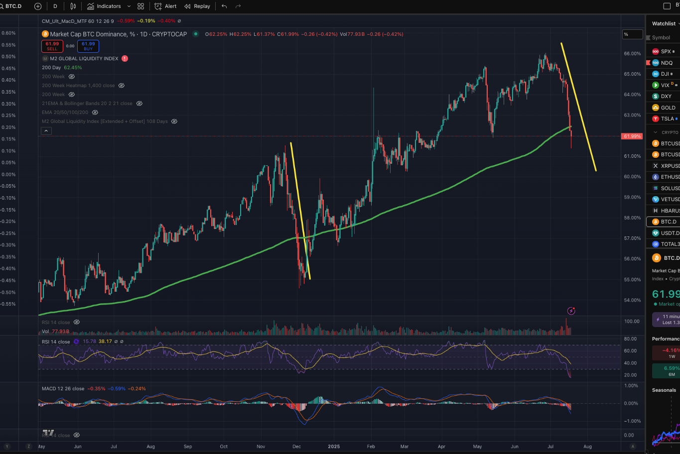Start bar Replay mode
Image resolution: width=680 pixels, height=454 pixels.
click(x=197, y=6)
